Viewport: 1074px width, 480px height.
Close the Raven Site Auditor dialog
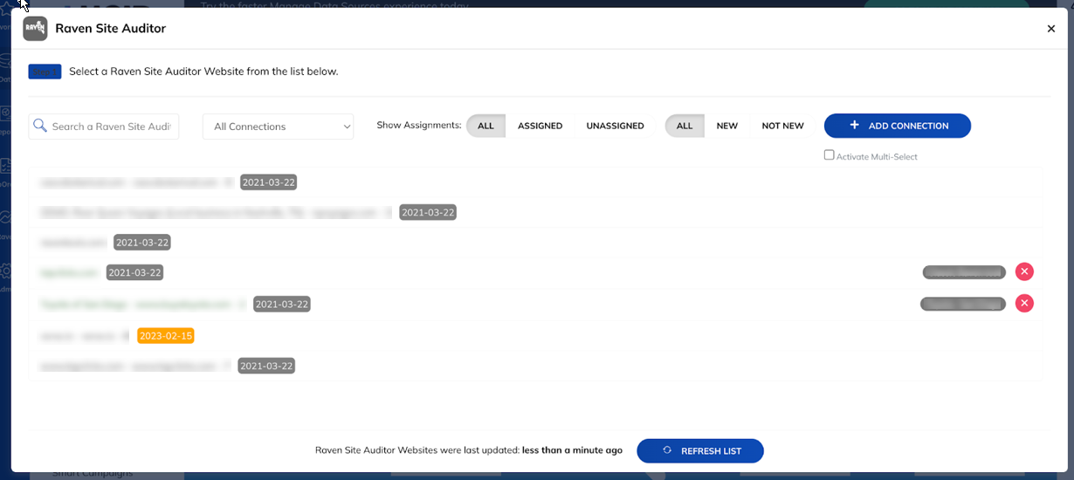pyautogui.click(x=1051, y=29)
